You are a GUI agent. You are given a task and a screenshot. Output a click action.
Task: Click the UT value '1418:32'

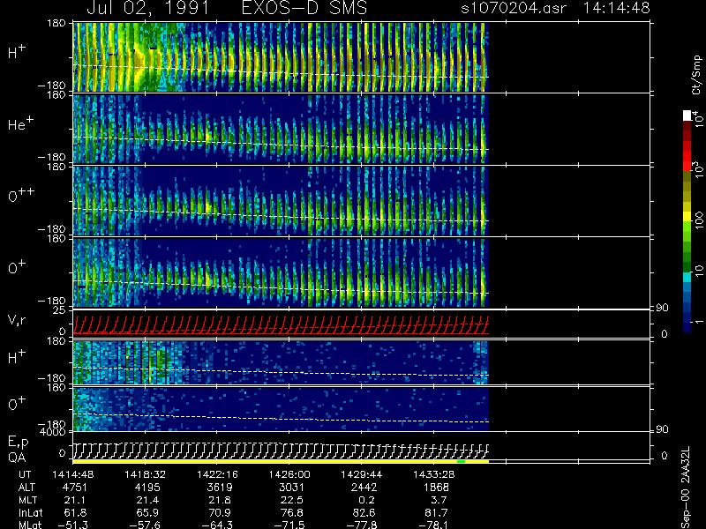coord(145,474)
